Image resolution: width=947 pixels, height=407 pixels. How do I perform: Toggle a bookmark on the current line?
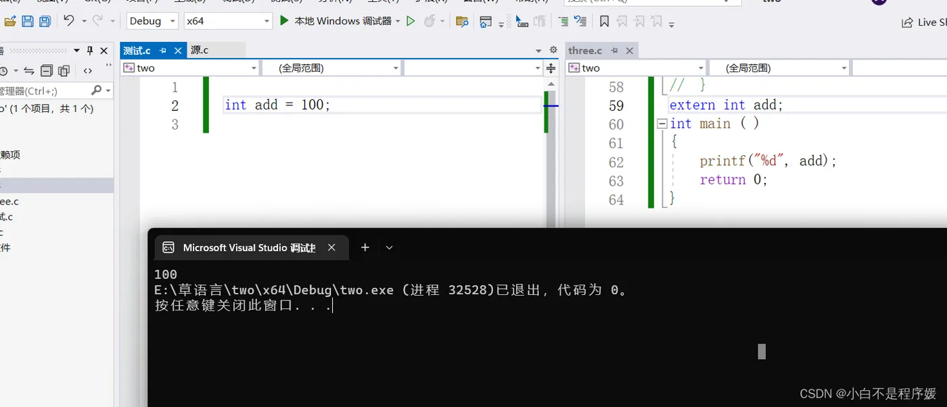(604, 22)
